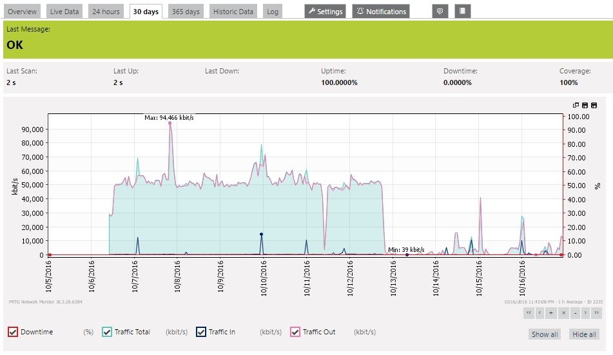Jump far back with double-left arrows
The height and width of the screenshot is (355, 613).
coord(529,312)
